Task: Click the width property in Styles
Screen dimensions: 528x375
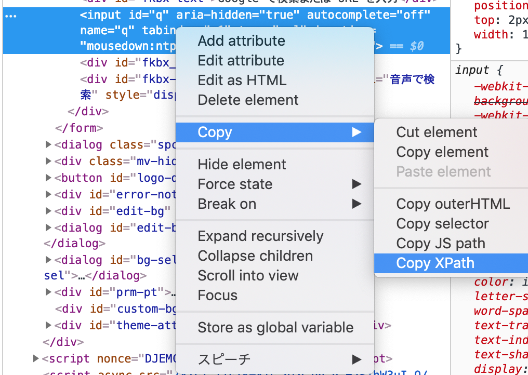Action: tap(491, 34)
